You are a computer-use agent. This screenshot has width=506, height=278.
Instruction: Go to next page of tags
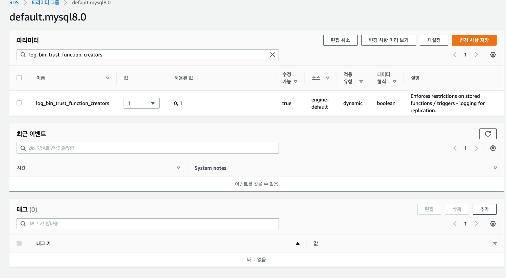tap(476, 224)
